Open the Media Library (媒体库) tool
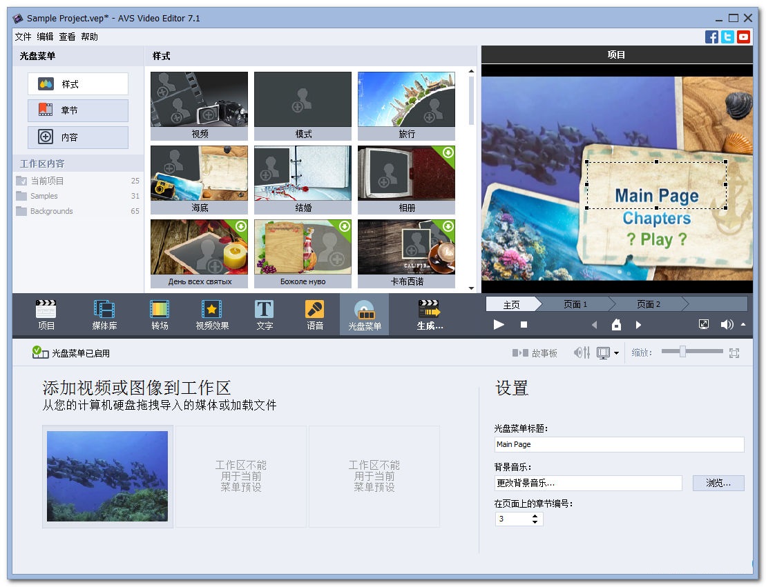The image size is (766, 587). point(104,315)
